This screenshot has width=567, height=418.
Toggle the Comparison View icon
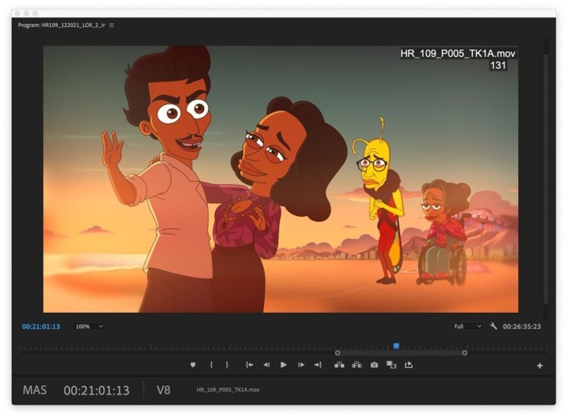(x=391, y=365)
